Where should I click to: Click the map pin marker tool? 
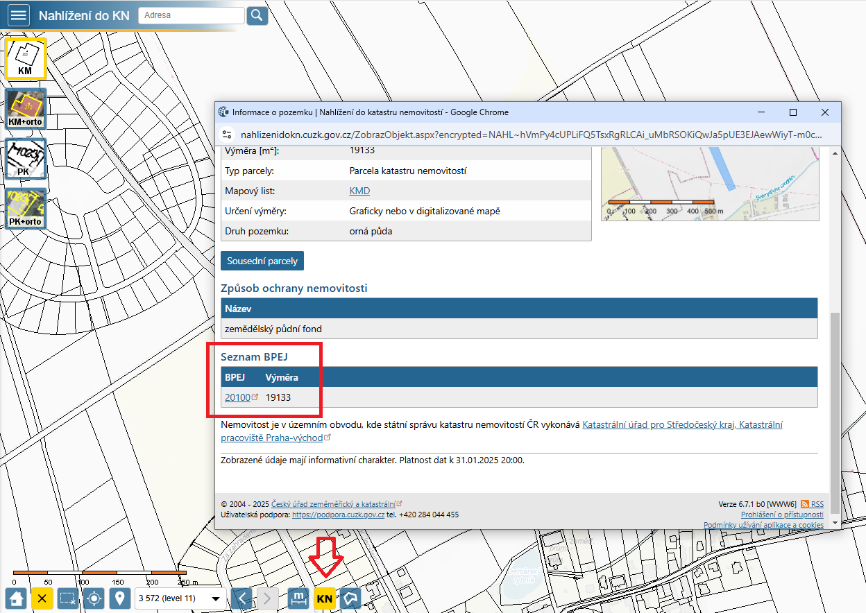tap(119, 598)
